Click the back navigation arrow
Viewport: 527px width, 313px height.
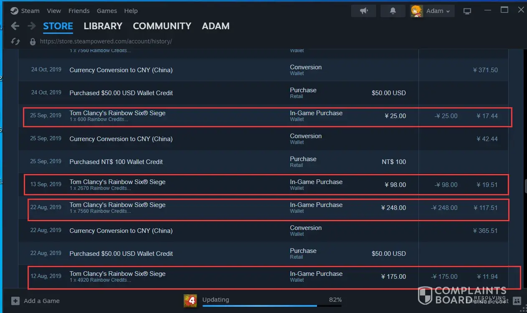pyautogui.click(x=15, y=26)
